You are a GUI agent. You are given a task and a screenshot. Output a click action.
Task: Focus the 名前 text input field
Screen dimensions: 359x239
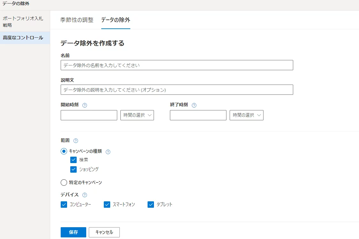click(x=177, y=65)
